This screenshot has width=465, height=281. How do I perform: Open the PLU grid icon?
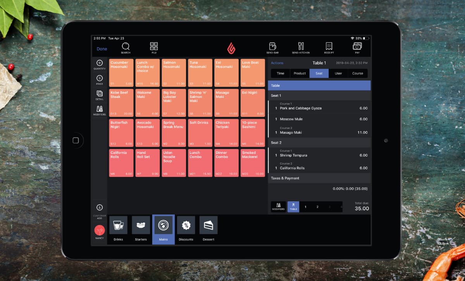click(154, 48)
